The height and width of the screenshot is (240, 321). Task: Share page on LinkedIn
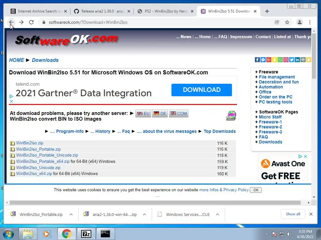pos(297,60)
